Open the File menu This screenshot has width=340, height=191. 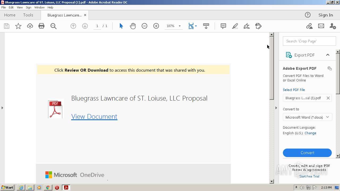(x=3, y=7)
